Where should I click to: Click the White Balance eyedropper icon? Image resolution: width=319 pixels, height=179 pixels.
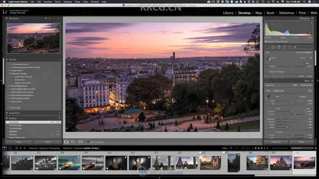(268, 98)
